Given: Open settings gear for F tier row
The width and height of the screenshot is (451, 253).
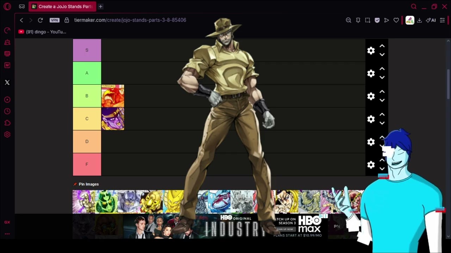Looking at the screenshot, I should 371,165.
